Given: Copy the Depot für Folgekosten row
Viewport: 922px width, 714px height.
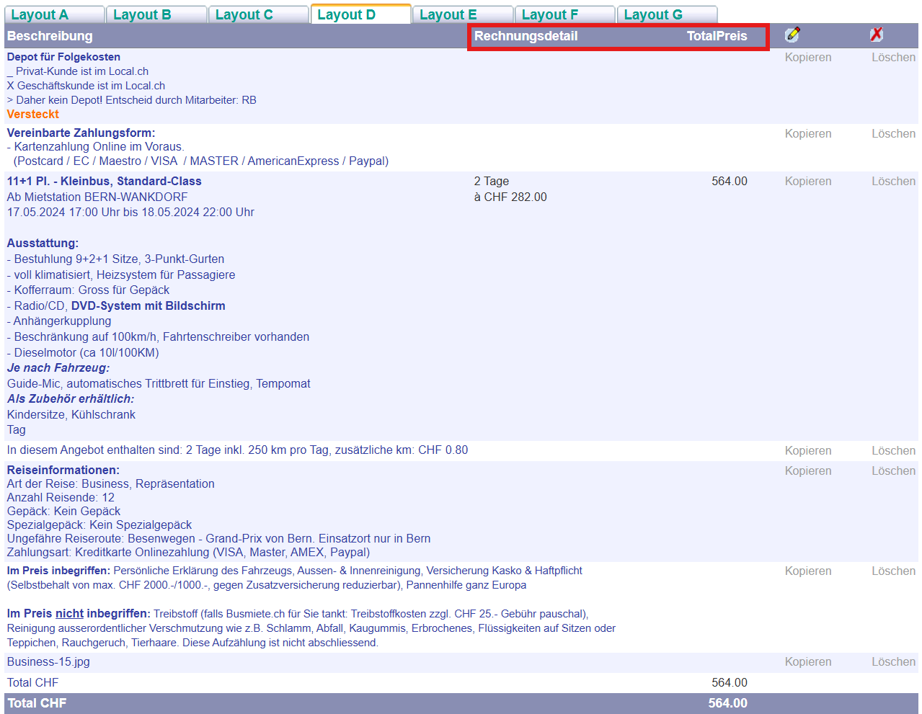Looking at the screenshot, I should pos(808,58).
